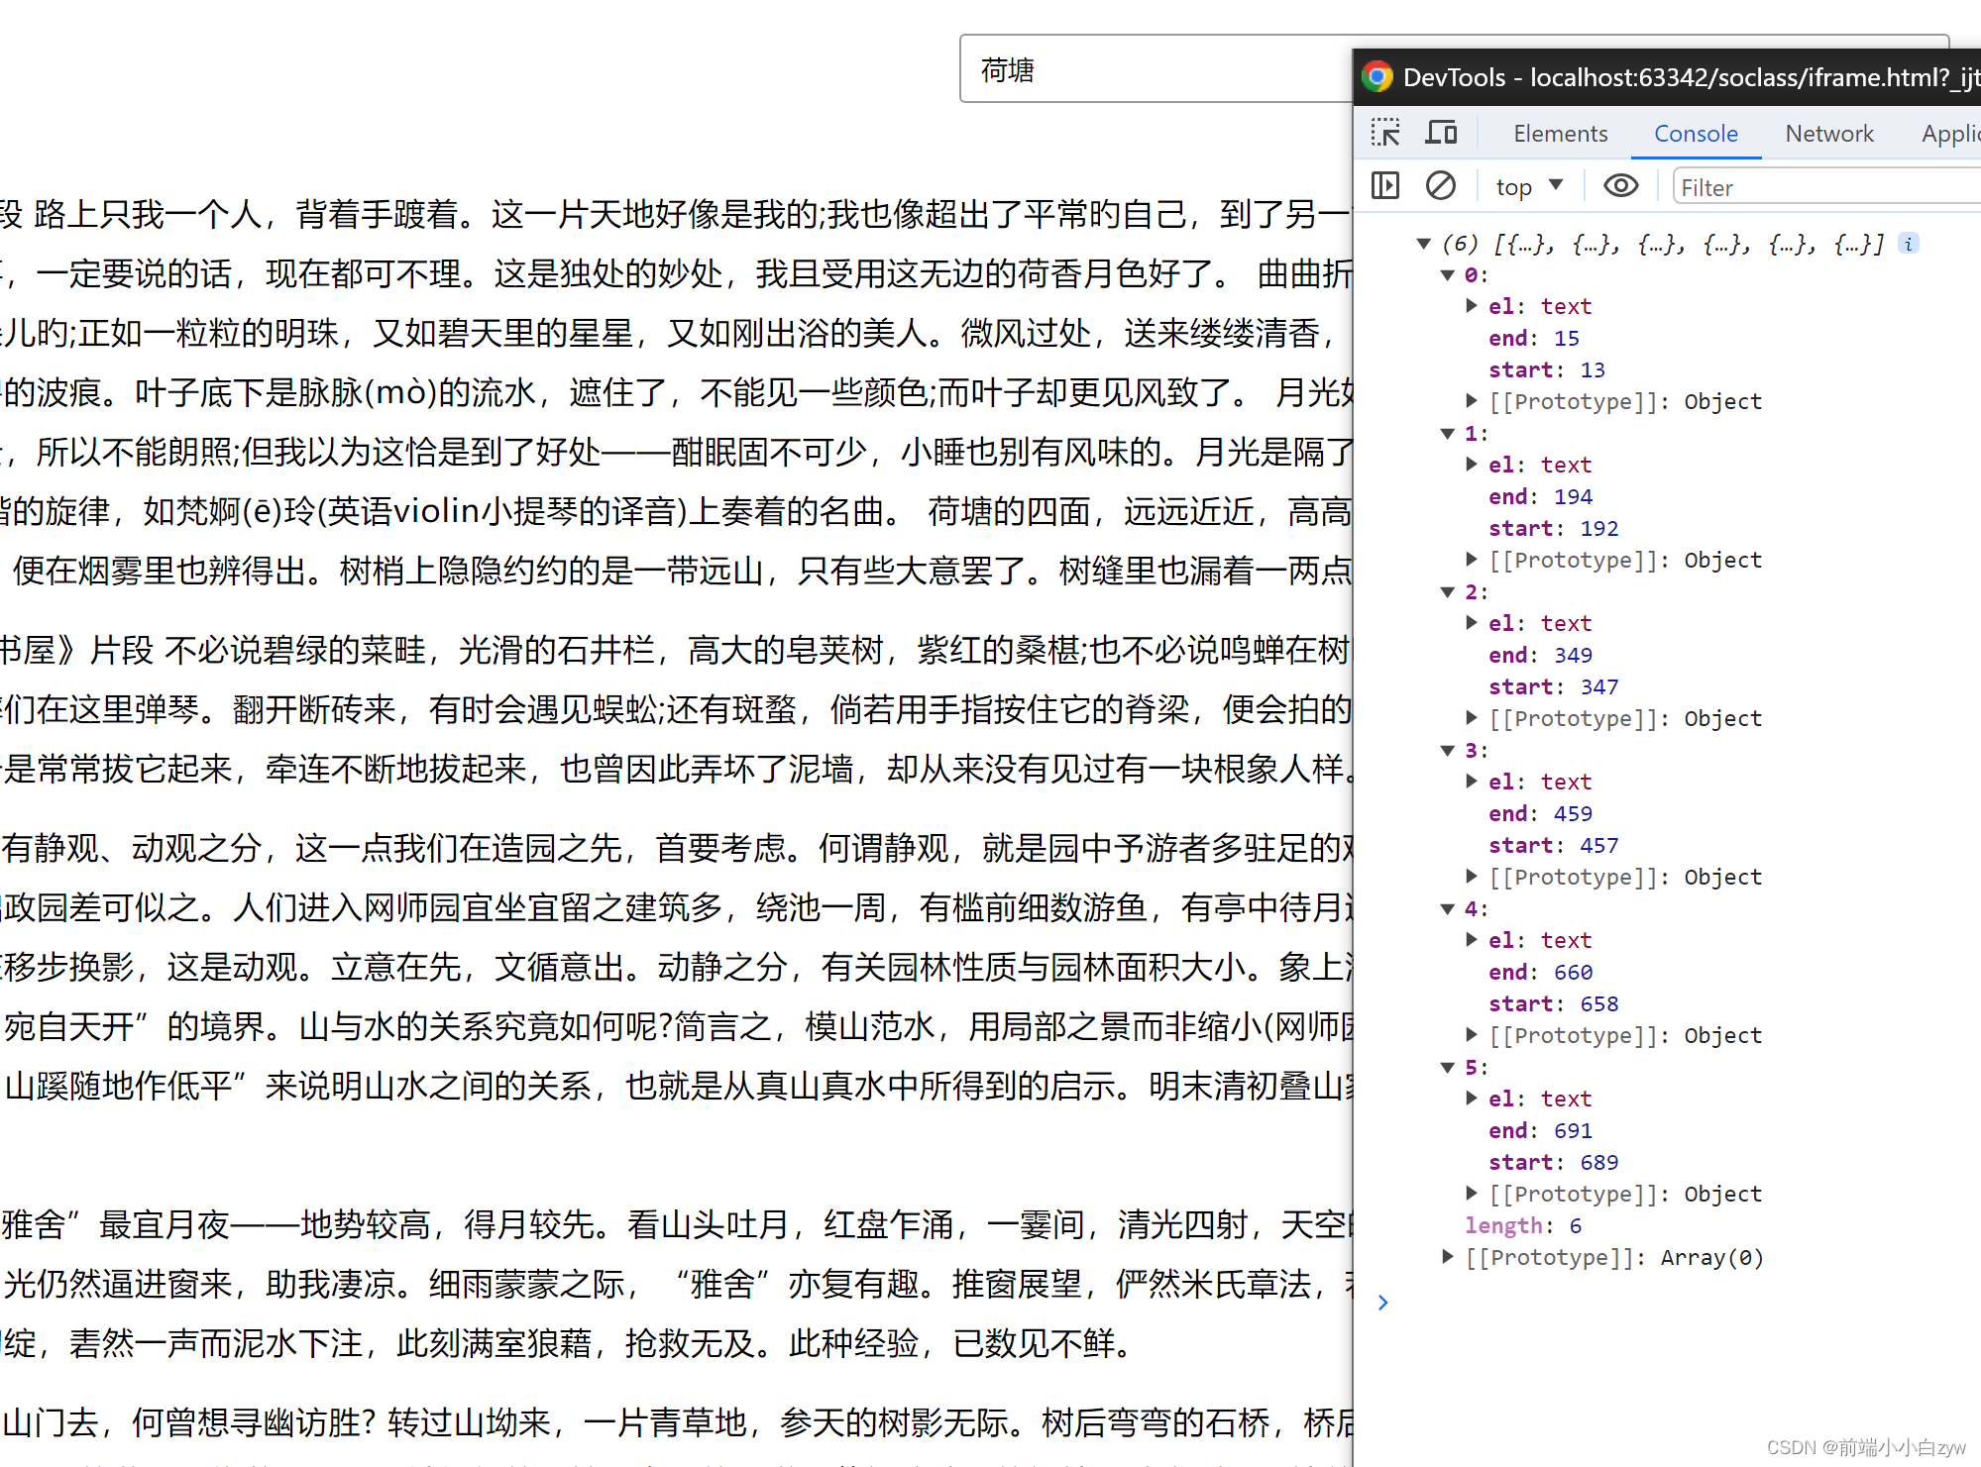Screen dimensions: 1981x1467
Task: Open the Application tab
Action: (x=1950, y=134)
